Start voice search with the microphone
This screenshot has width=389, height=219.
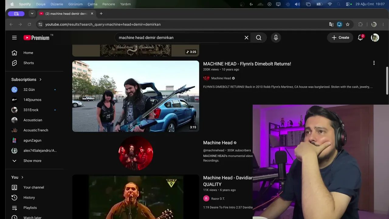pos(276,37)
